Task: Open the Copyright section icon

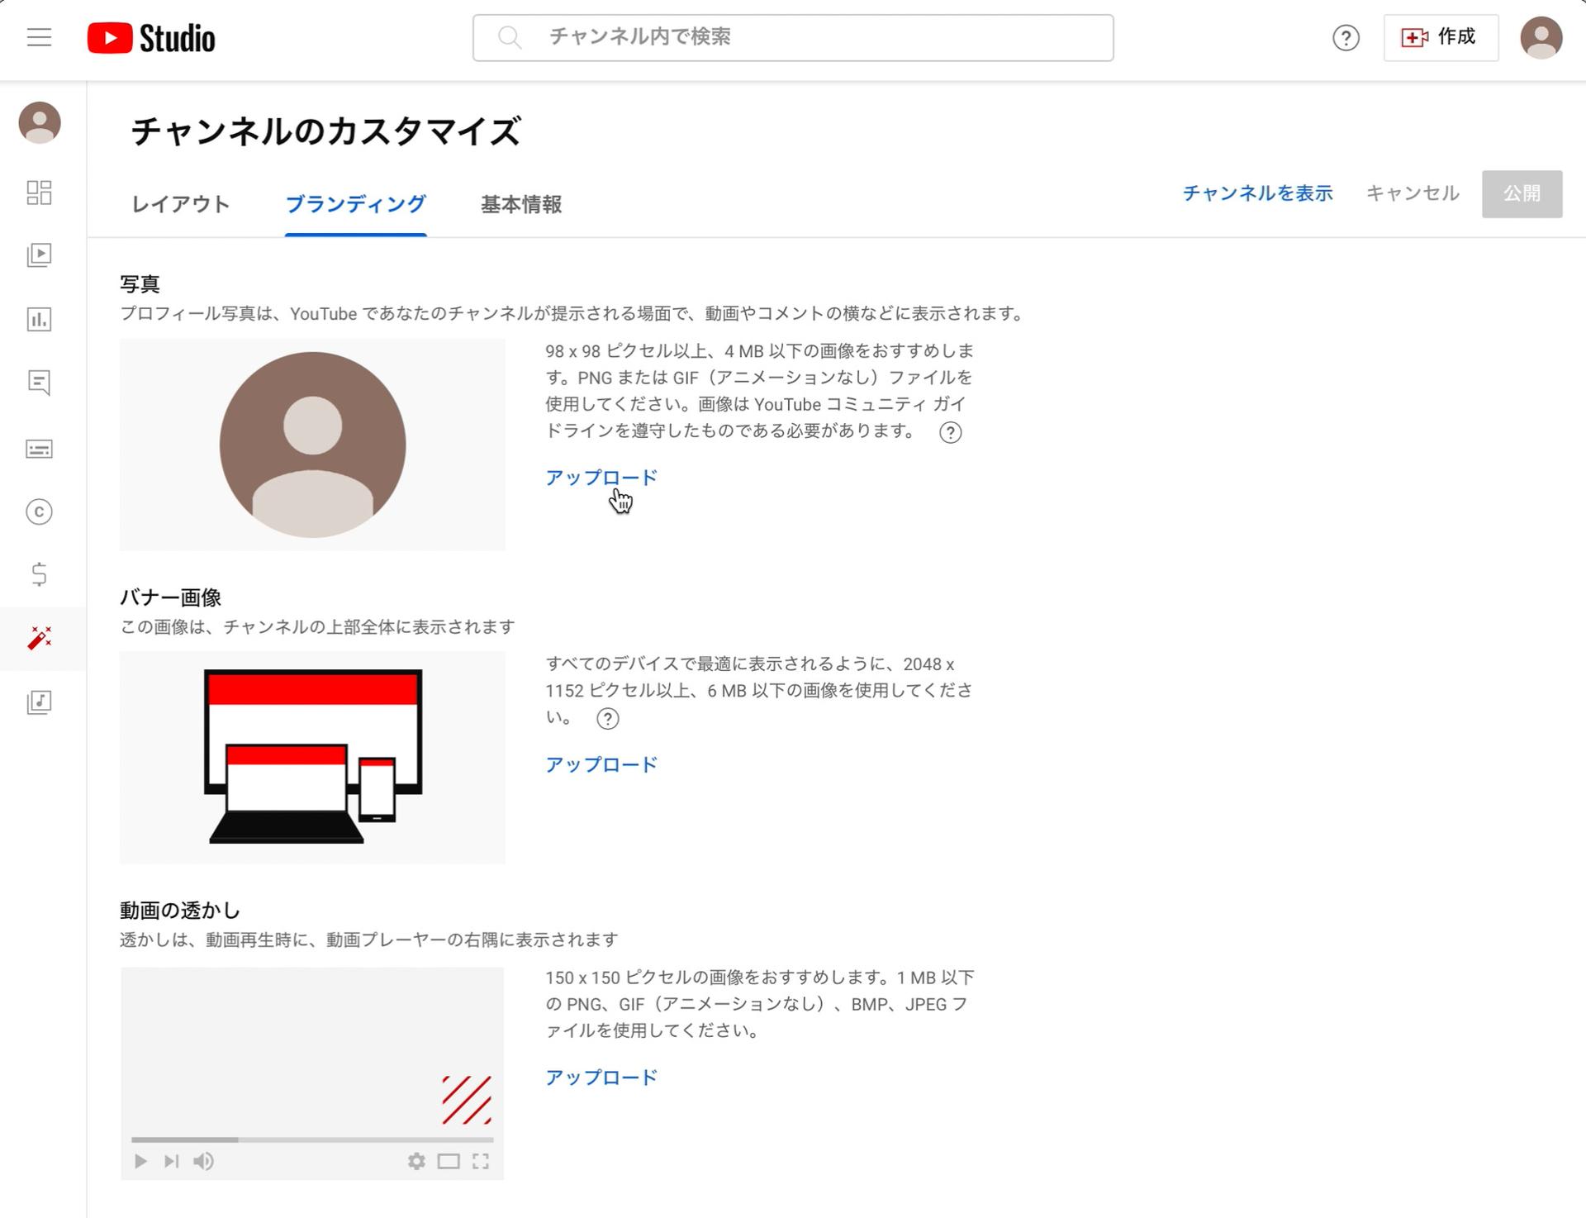Action: [39, 512]
